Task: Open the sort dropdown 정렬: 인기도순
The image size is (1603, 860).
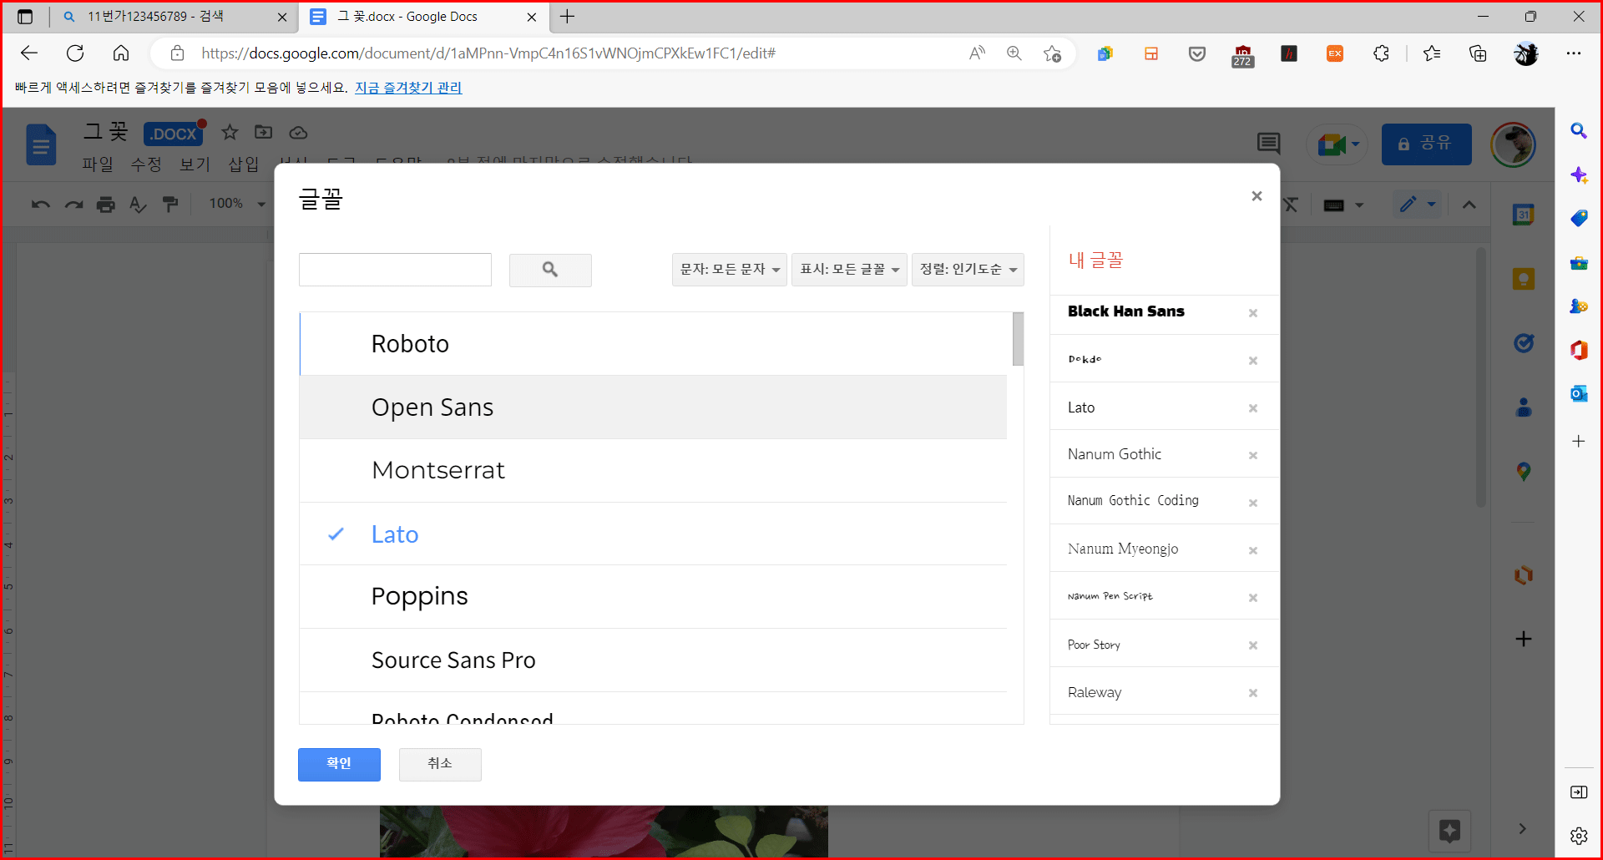Action: coord(968,270)
